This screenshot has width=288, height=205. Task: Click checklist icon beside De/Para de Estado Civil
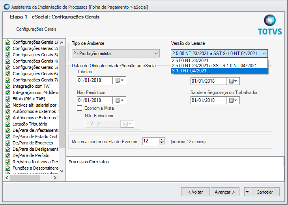coord(7,137)
